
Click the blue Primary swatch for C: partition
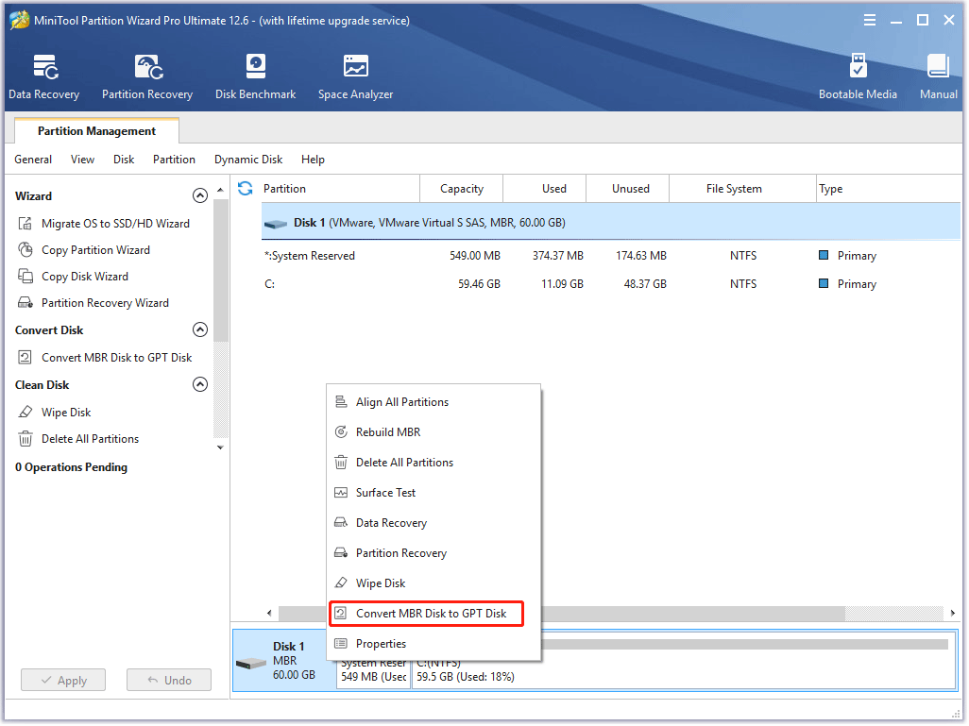[x=824, y=283]
